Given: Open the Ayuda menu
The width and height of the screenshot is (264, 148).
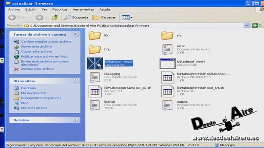Looking at the screenshot, I should click(104, 9).
